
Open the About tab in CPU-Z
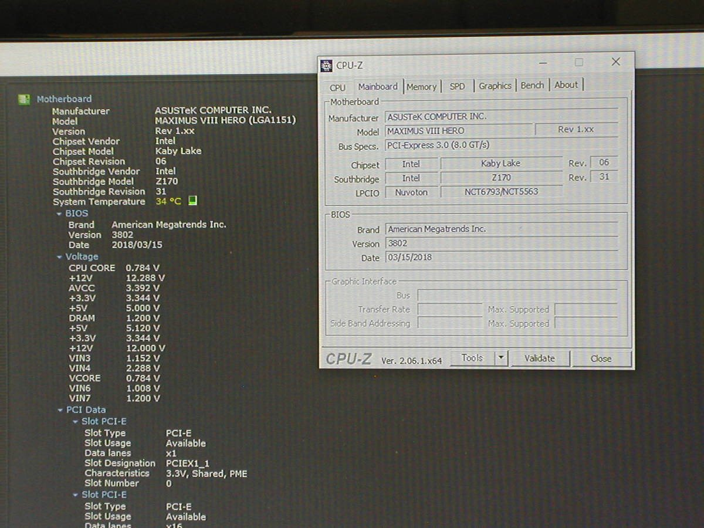(x=566, y=84)
